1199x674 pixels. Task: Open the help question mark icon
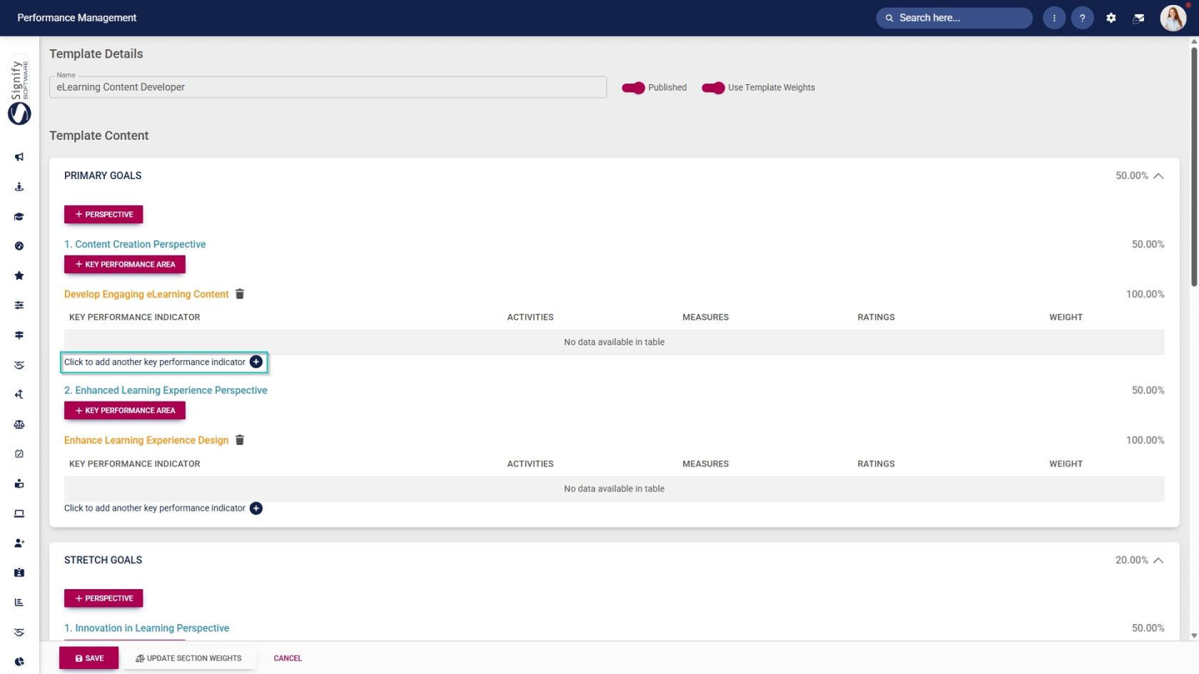coord(1083,18)
